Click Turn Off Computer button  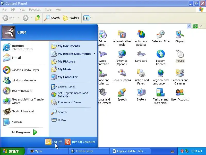point(80,142)
